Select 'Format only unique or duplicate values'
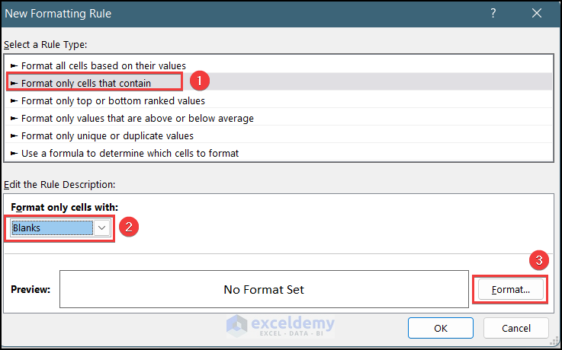The height and width of the screenshot is (350, 562). (x=108, y=135)
